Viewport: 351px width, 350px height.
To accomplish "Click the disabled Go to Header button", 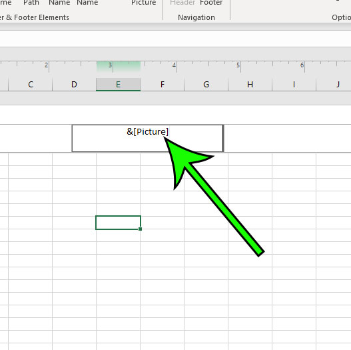I will 182,3.
